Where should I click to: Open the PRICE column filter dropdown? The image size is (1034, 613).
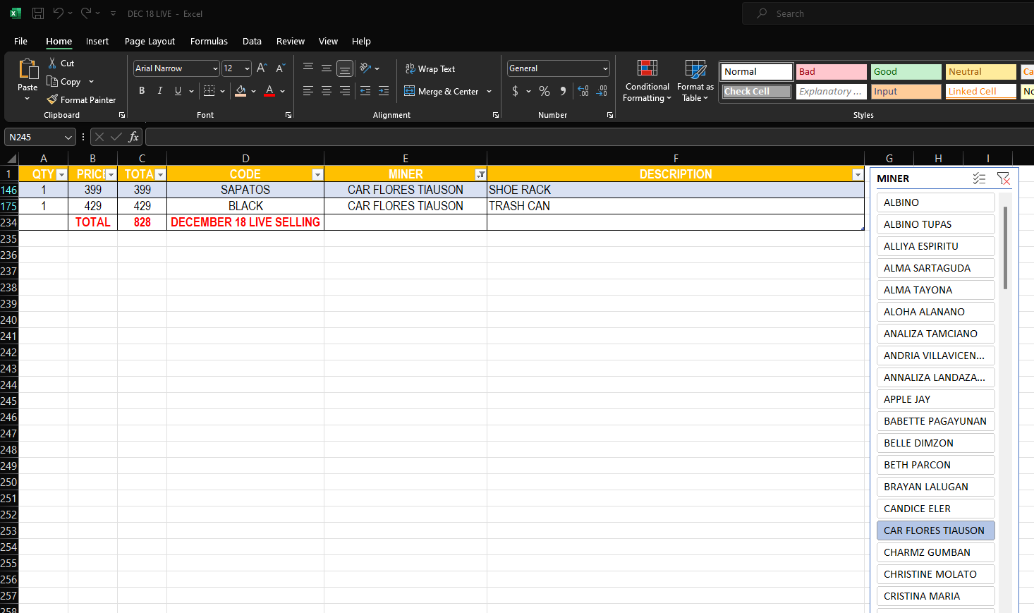pos(111,175)
